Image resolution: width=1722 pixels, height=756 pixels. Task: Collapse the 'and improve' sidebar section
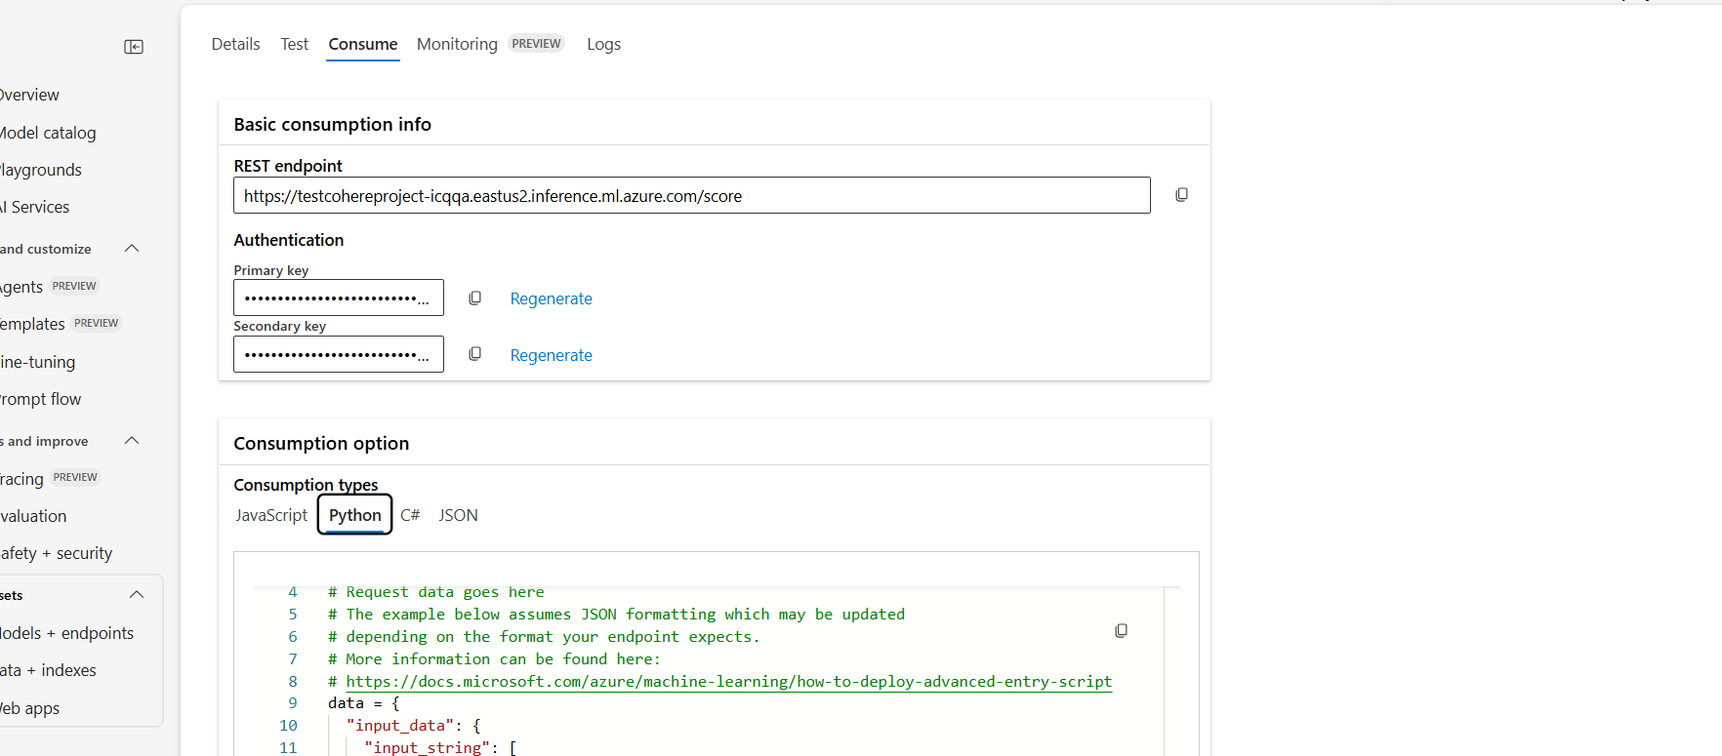pos(132,441)
